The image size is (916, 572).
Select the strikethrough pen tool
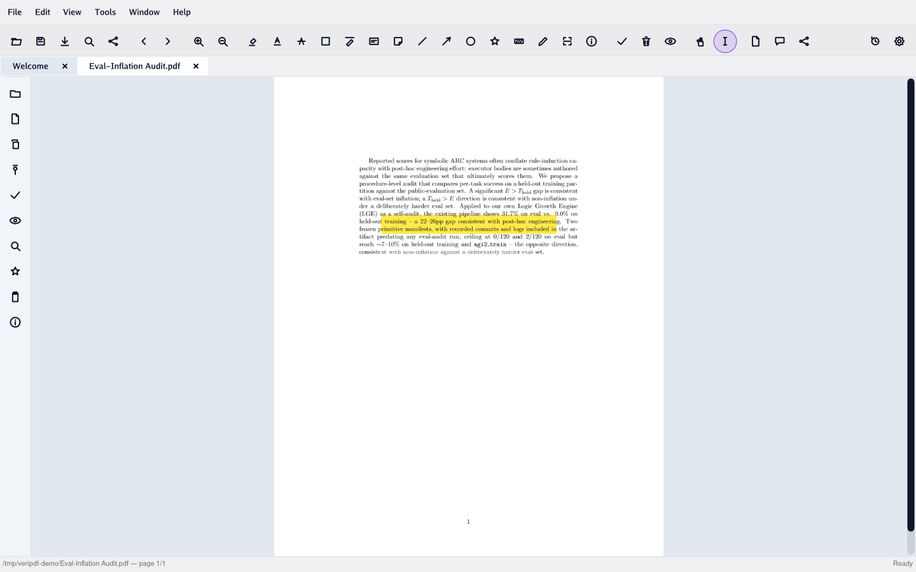click(x=350, y=41)
